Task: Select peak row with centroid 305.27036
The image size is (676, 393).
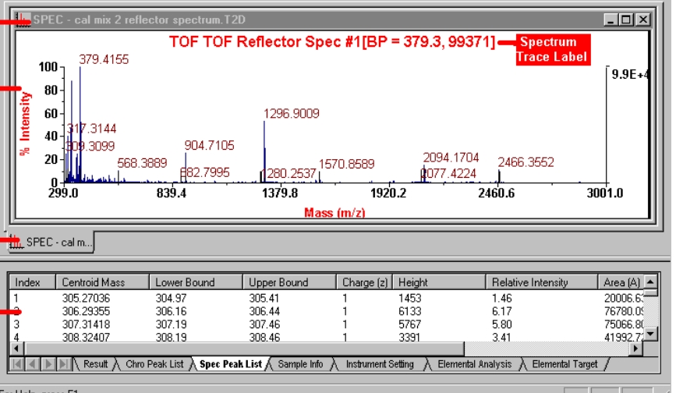Action: 327,298
